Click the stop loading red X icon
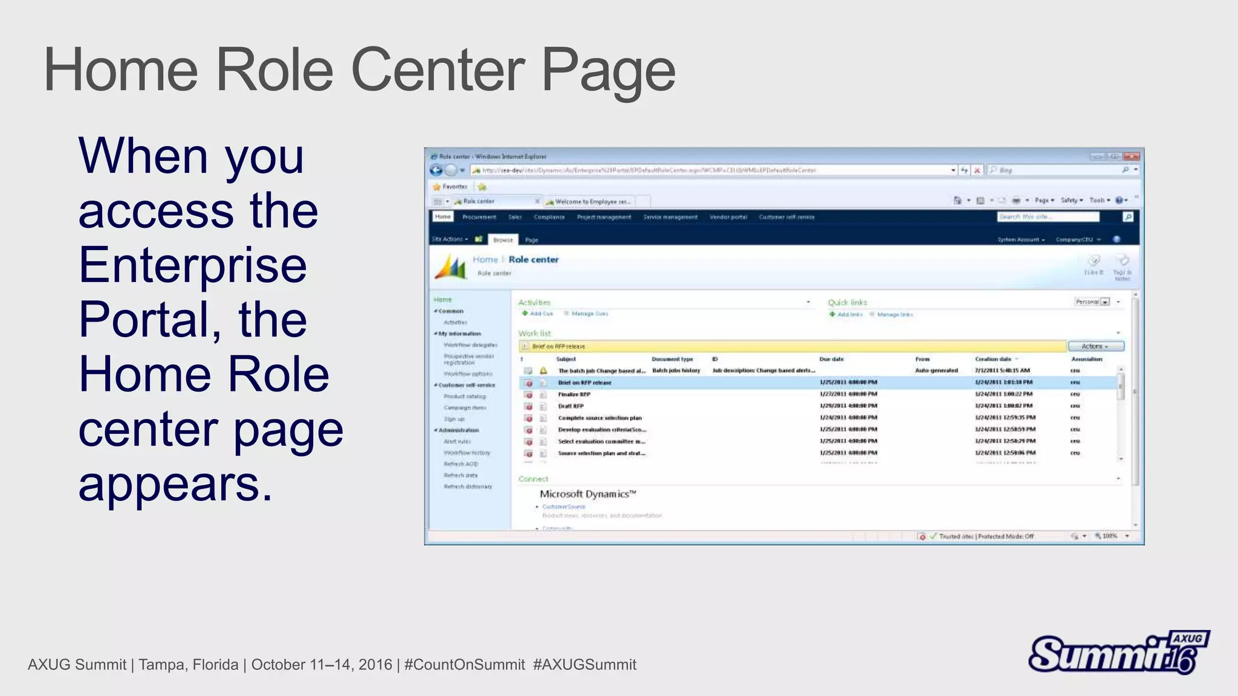Image resolution: width=1238 pixels, height=696 pixels. pyautogui.click(x=977, y=170)
